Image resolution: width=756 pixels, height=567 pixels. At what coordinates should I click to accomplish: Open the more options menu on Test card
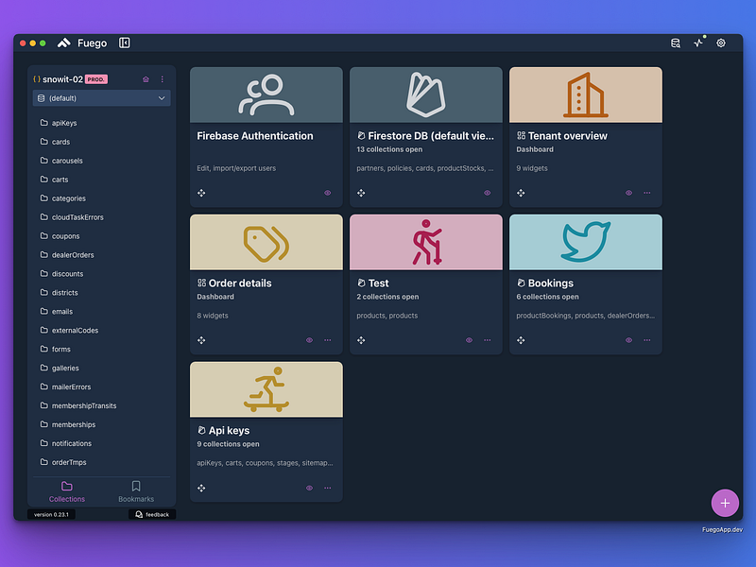(x=488, y=340)
